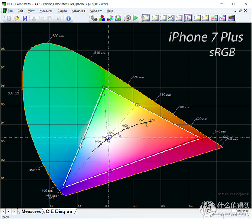Screen dimensions: 252x219
Task: Start measures with the green play icon
Action: click(x=135, y=18)
